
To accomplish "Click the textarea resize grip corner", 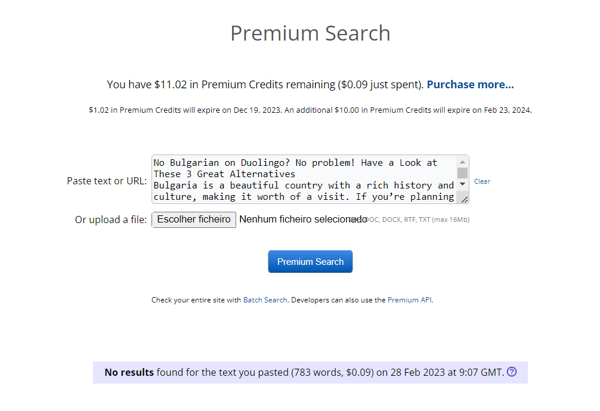I will pyautogui.click(x=465, y=200).
